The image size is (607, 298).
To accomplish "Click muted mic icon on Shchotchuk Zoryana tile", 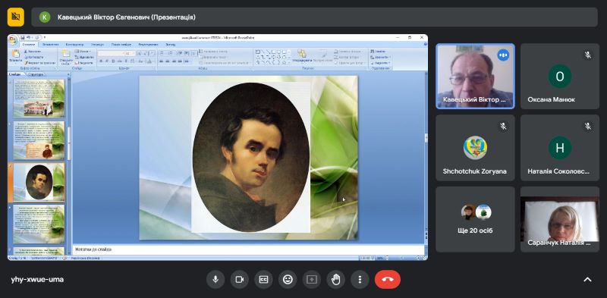I will 503,126.
